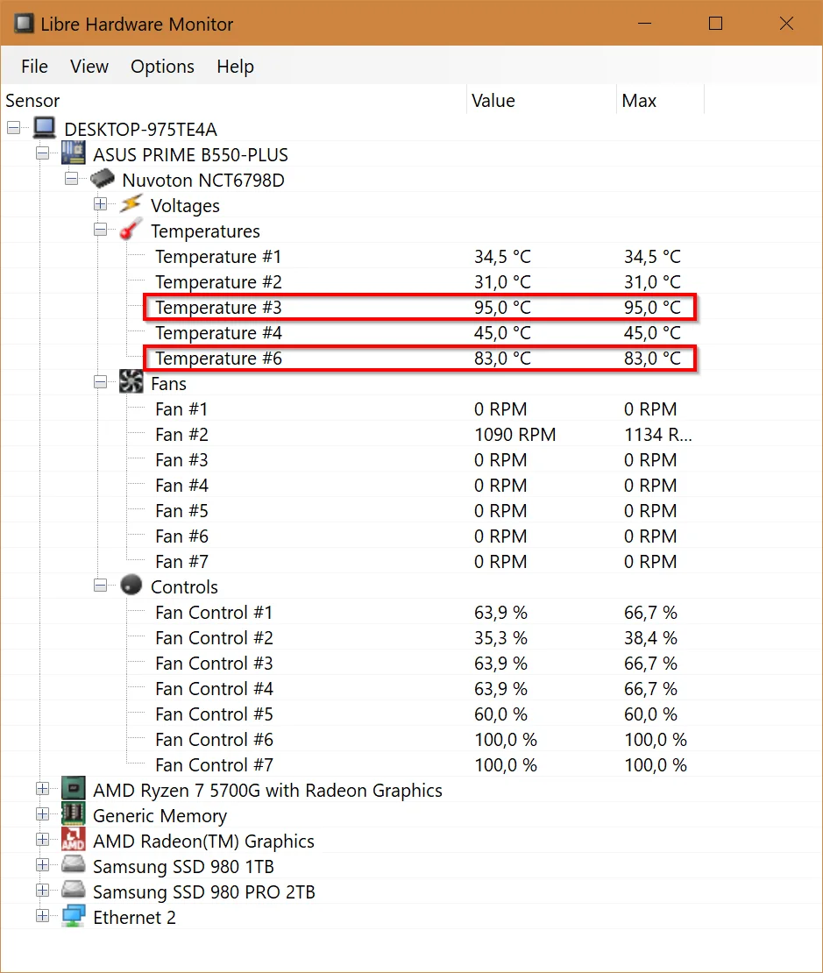Click the Sensor column header
Viewport: 823px width, 973px height.
pyautogui.click(x=233, y=101)
